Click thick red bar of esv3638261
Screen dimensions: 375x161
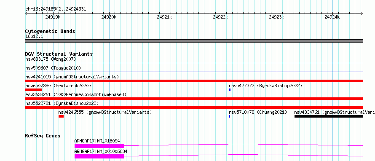click(194, 99)
